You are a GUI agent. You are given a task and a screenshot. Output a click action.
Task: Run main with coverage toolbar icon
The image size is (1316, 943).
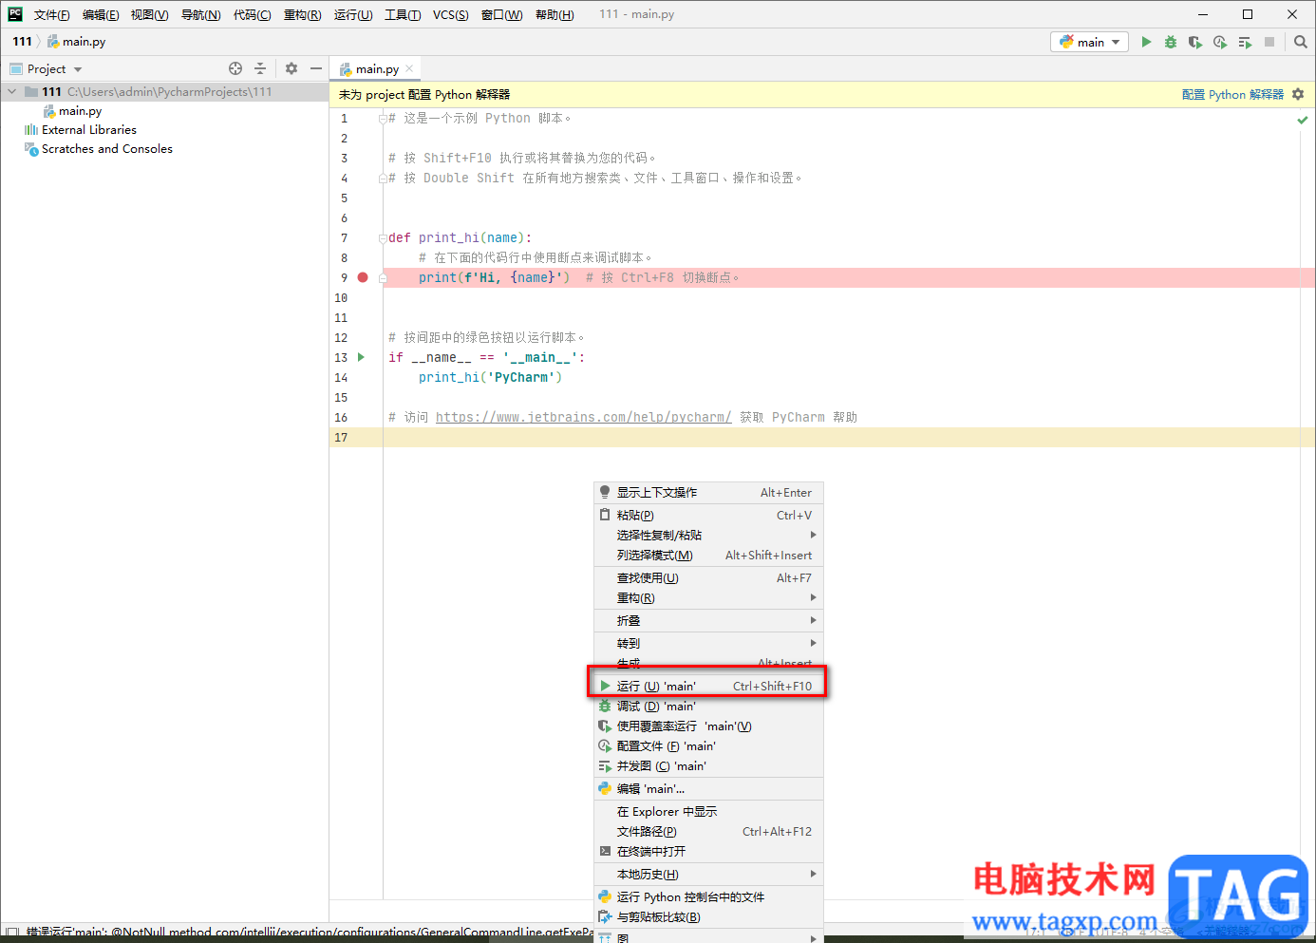(x=1195, y=42)
